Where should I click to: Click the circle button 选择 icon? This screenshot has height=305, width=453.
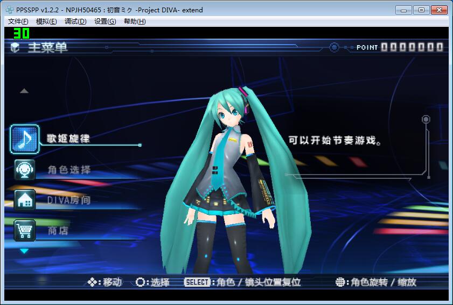[x=140, y=282]
